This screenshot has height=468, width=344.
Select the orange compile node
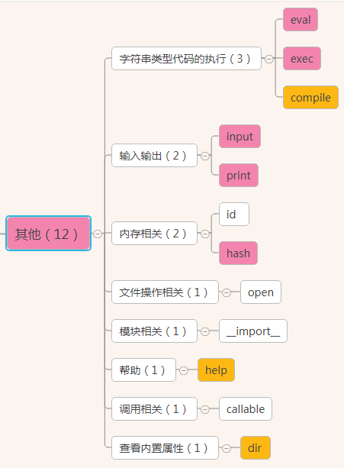pos(310,98)
